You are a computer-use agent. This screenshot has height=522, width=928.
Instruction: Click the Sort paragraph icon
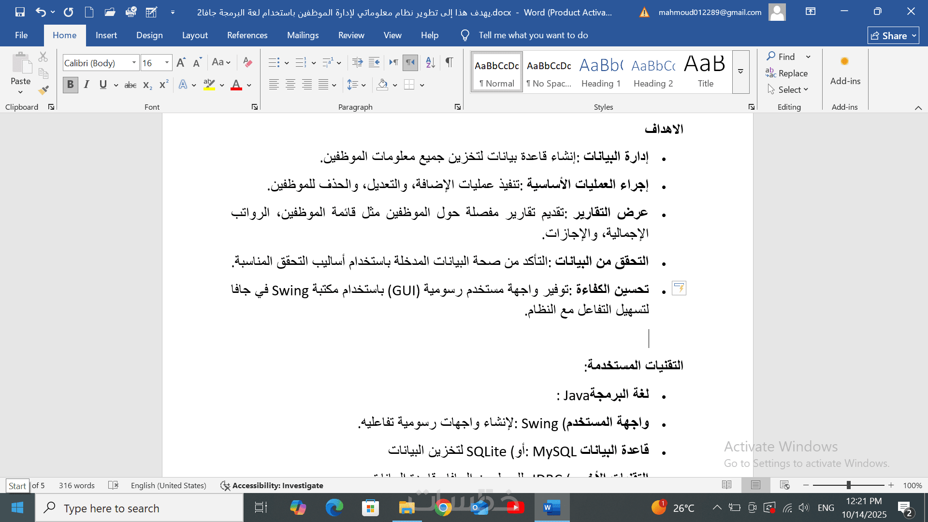[x=430, y=62]
